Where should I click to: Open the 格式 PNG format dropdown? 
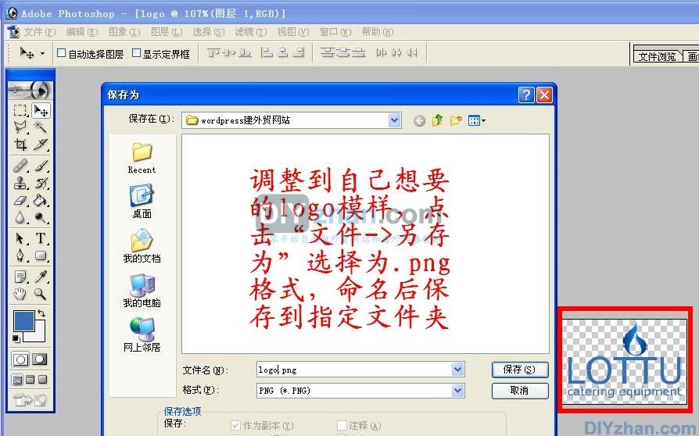click(x=457, y=390)
